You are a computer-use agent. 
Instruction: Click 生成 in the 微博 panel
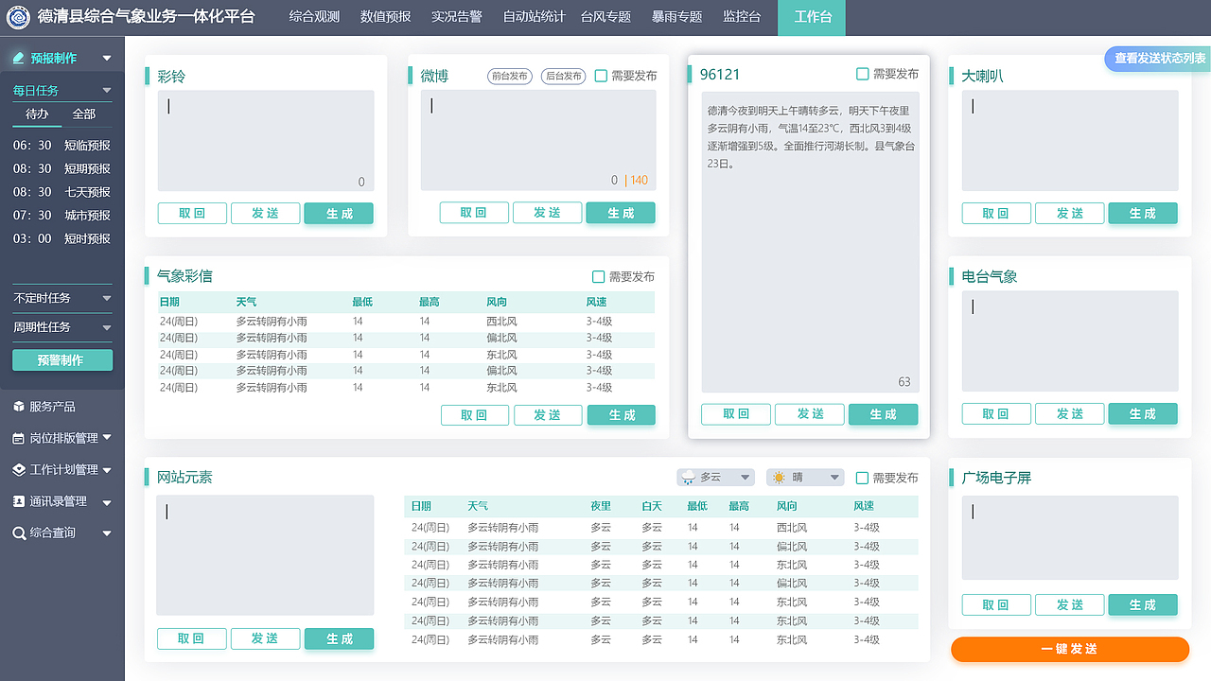(621, 213)
